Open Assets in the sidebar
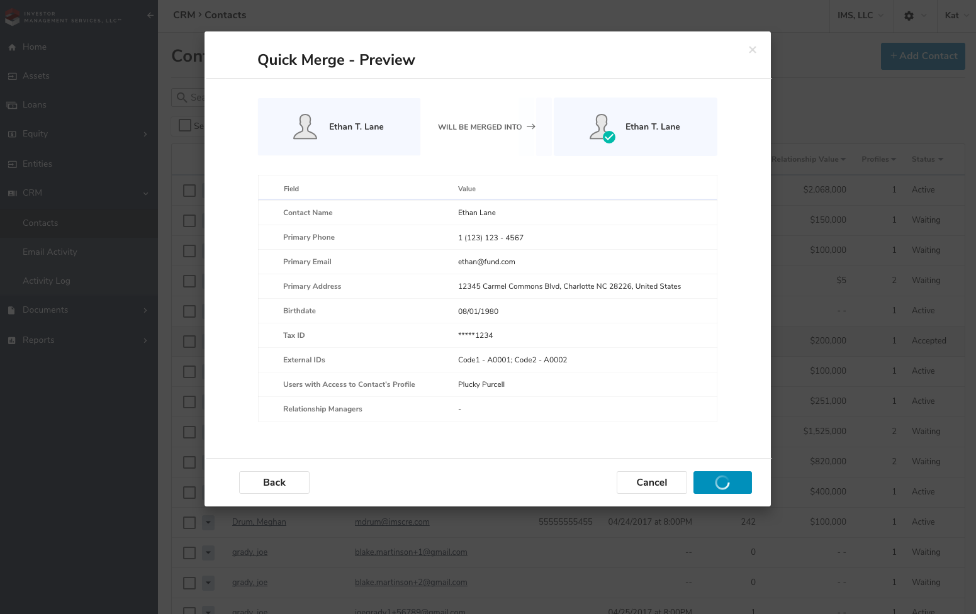 [36, 76]
